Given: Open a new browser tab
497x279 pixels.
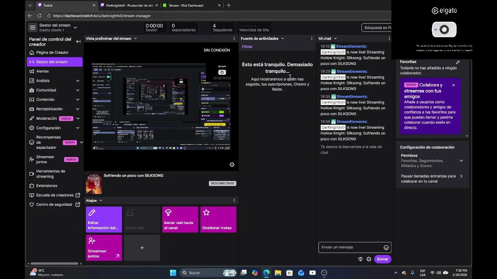Looking at the screenshot, I should (229, 5).
